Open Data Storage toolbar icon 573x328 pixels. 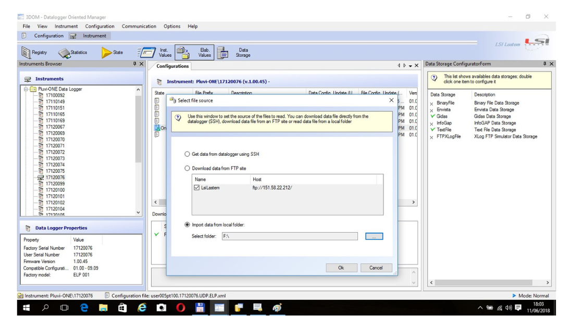[x=223, y=53]
